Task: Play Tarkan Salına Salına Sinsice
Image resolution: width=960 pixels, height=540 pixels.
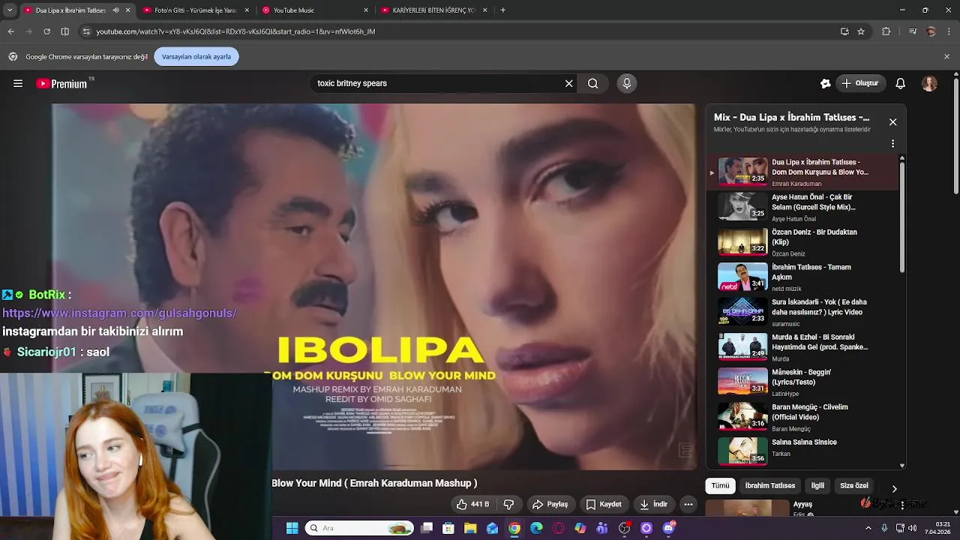Action: (801, 451)
